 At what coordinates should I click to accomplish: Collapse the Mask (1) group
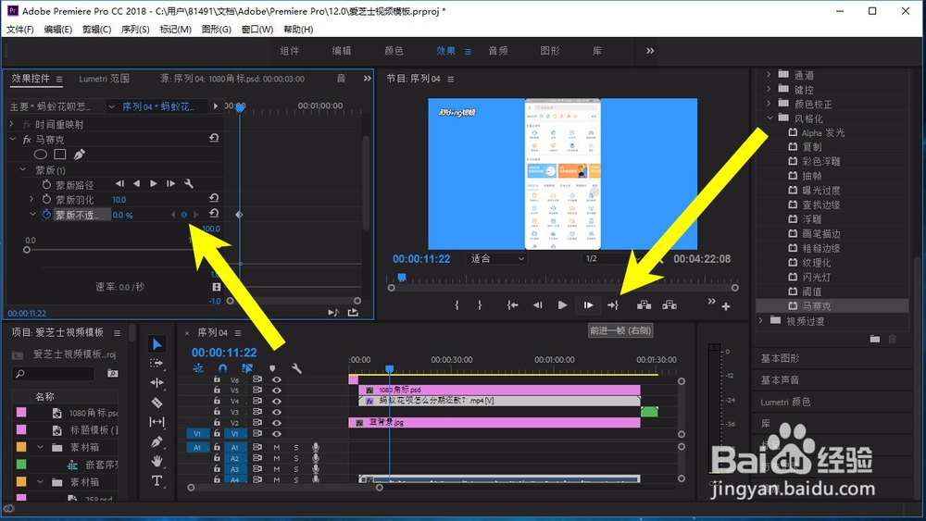tap(23, 170)
